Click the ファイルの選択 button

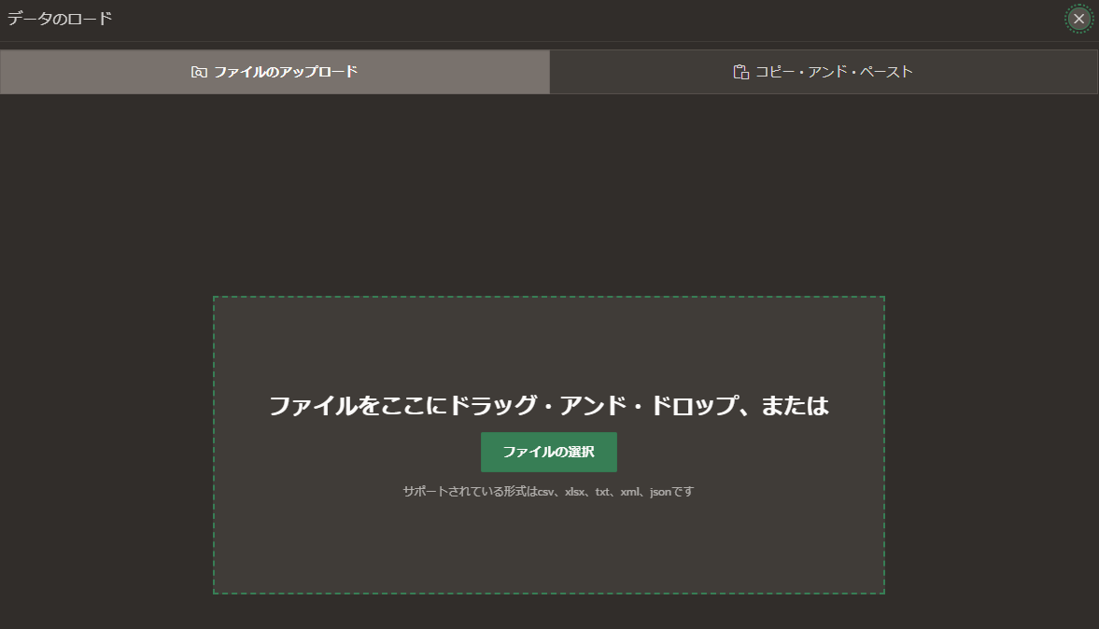(549, 452)
